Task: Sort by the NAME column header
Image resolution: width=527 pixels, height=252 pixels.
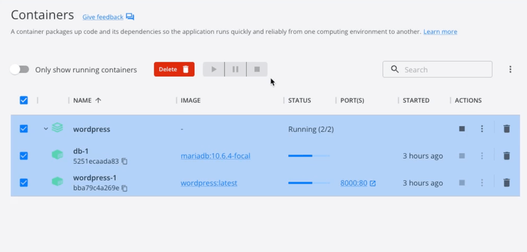Action: tap(82, 100)
